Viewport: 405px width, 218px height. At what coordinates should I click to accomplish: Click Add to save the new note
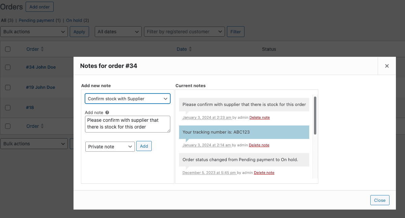click(x=144, y=146)
